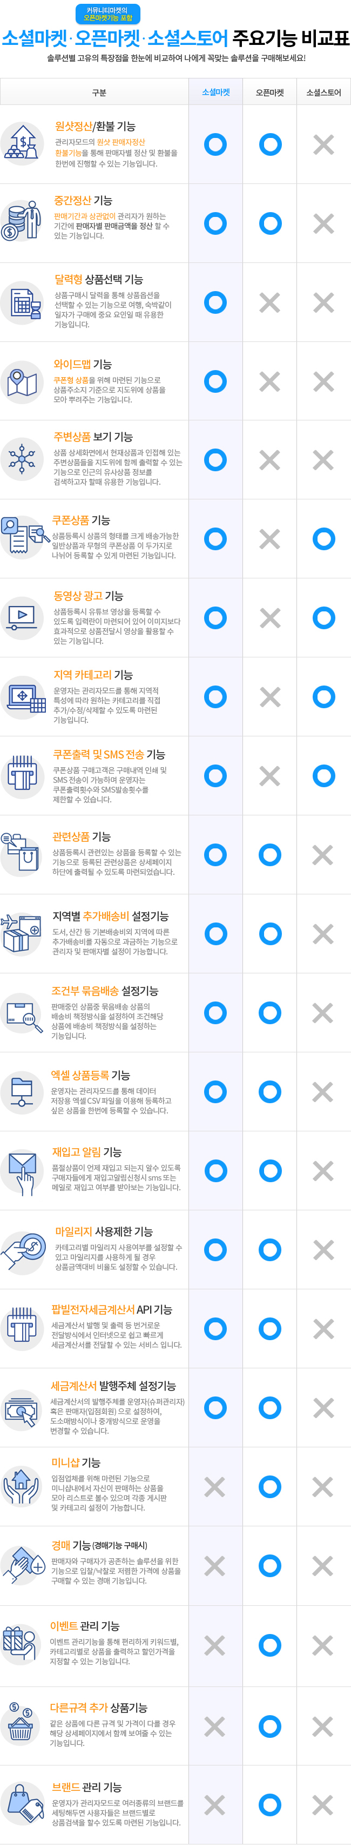Select the 소셜마켓 column header

click(216, 93)
